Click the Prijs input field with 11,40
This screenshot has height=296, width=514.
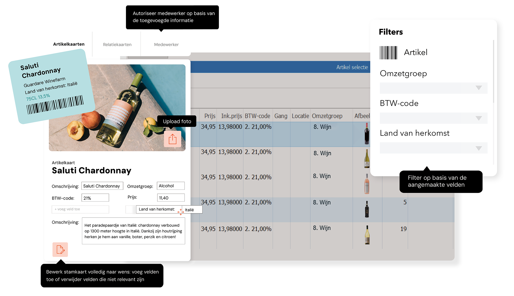click(x=171, y=198)
